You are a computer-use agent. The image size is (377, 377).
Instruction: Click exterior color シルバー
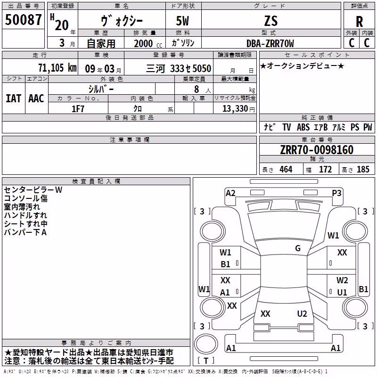pos(101,89)
